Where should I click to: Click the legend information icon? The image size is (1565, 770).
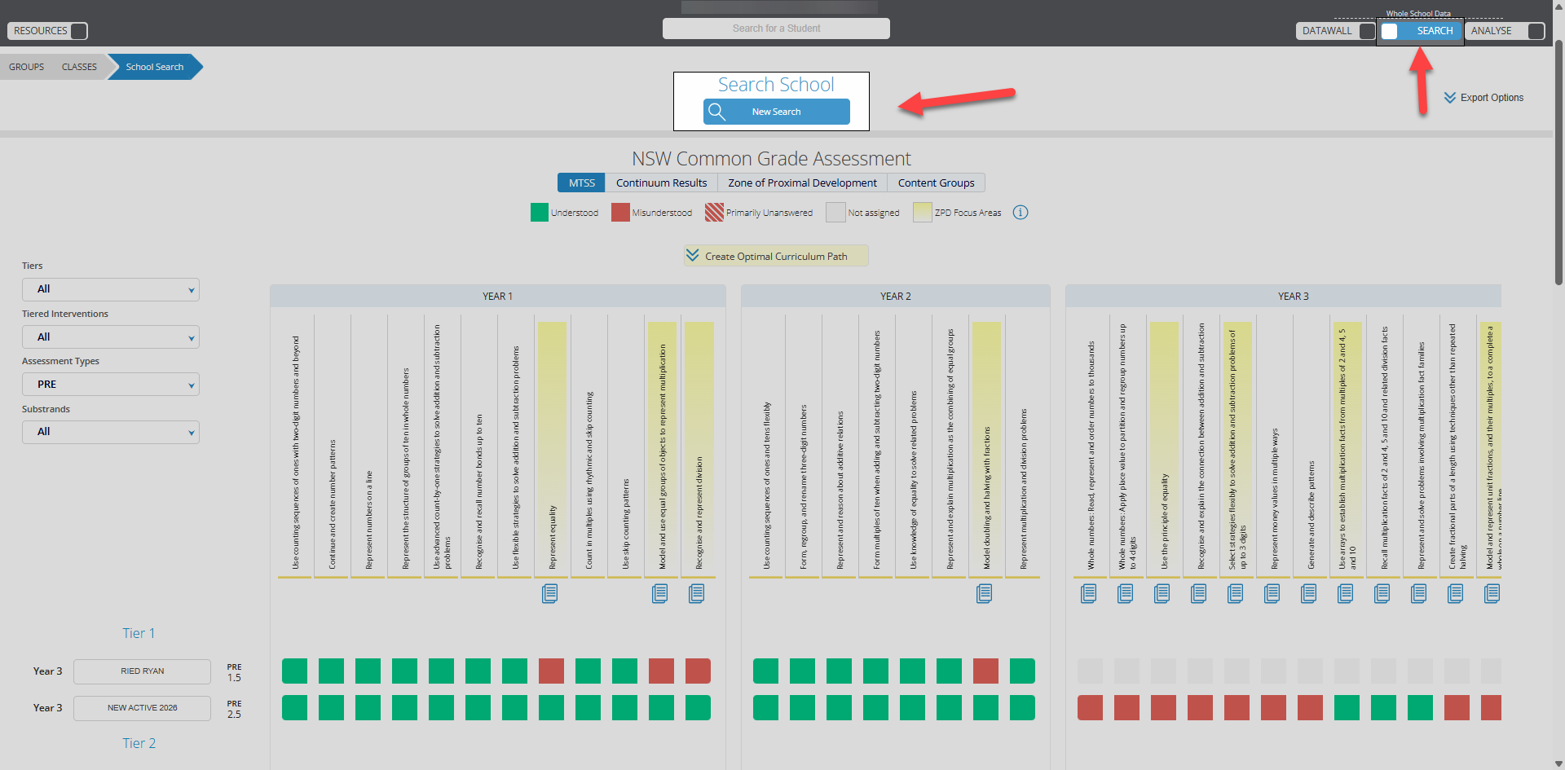click(1021, 213)
